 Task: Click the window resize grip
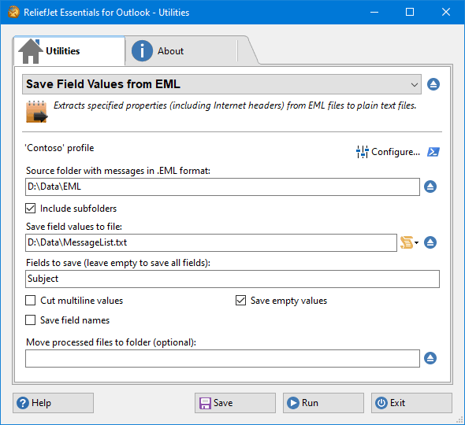(x=459, y=419)
